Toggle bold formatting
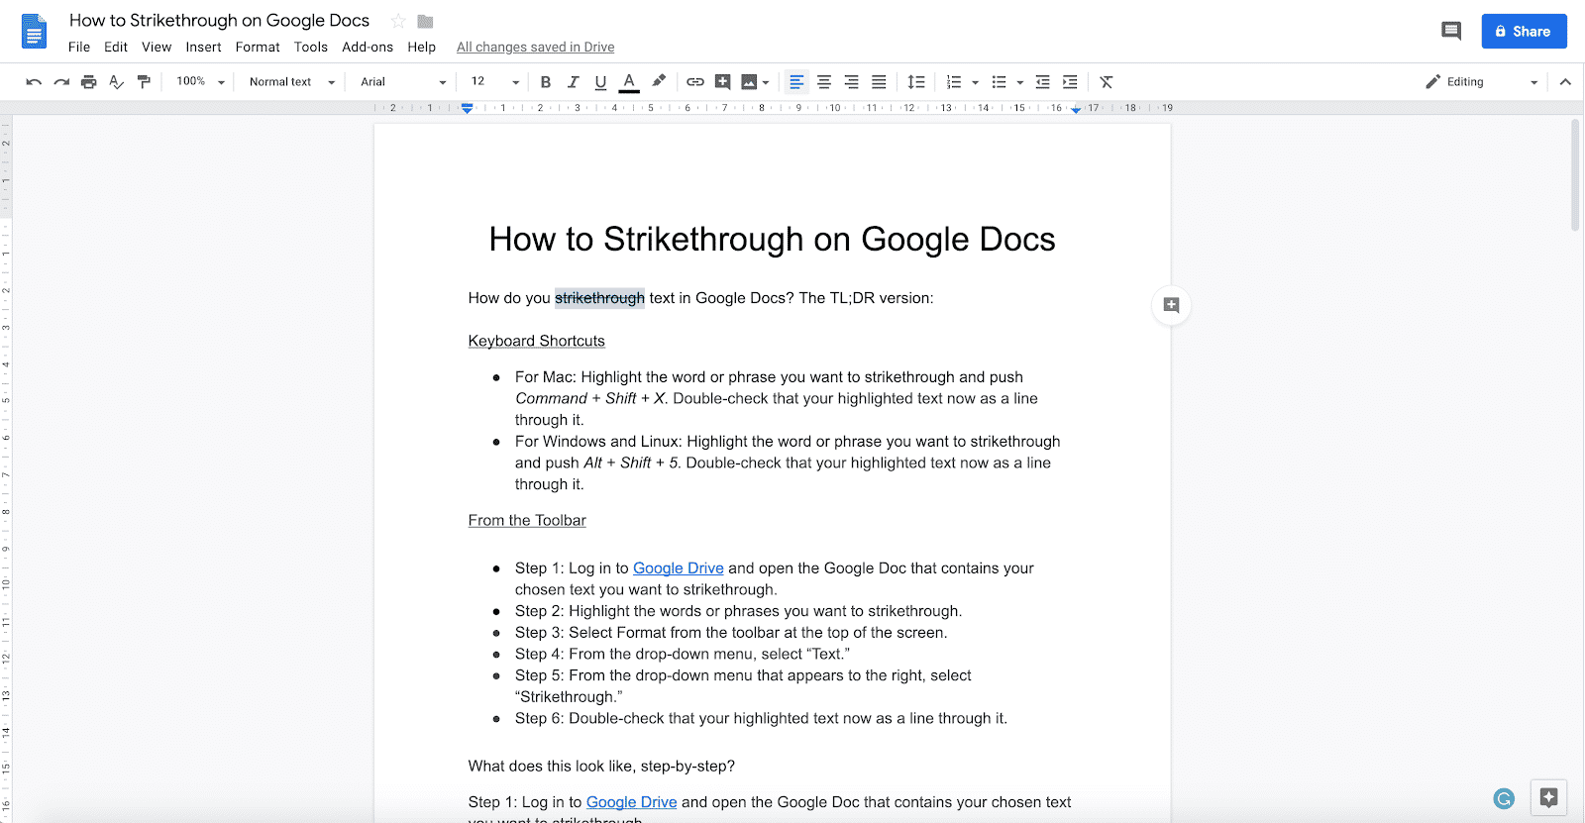 point(545,82)
